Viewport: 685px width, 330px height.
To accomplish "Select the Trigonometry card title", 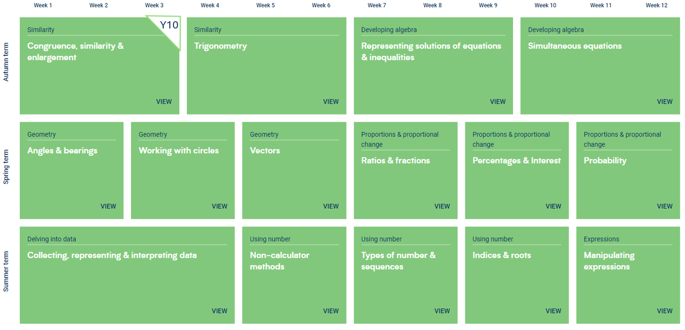I will (x=221, y=46).
